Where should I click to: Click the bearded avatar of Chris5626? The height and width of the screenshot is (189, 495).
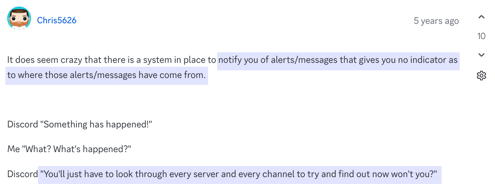[19, 18]
